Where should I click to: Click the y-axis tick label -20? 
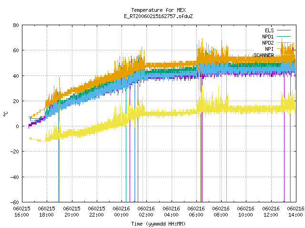click(15, 152)
